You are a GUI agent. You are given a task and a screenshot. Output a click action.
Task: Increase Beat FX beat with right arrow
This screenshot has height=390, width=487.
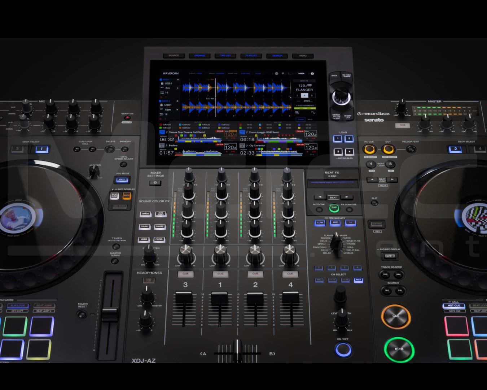[347, 197]
